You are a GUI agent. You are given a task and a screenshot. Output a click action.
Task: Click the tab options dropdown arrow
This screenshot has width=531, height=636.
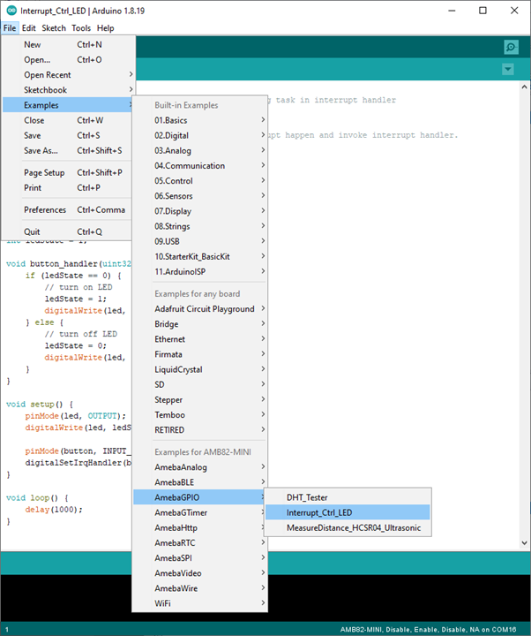[507, 69]
